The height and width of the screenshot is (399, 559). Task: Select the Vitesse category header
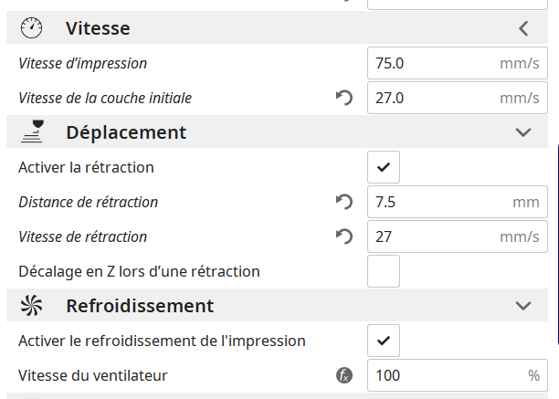277,27
